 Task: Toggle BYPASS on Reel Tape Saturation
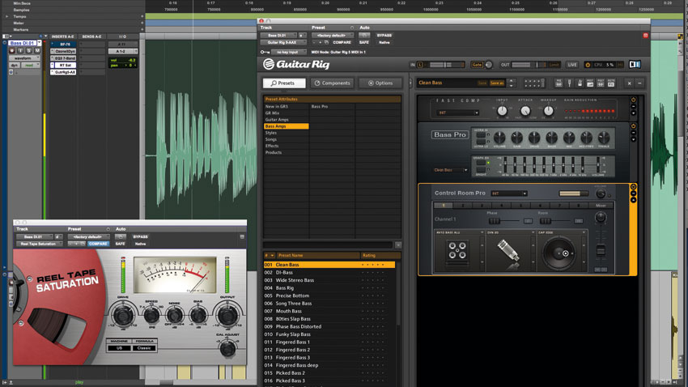(140, 236)
